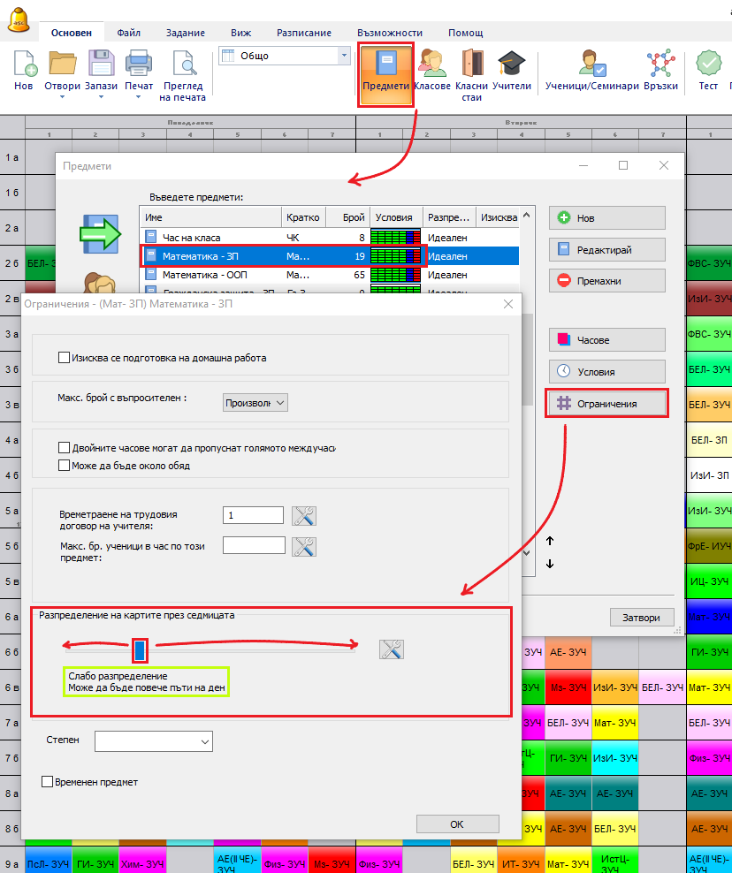Open the Предмети (Subjects) toolbar icon
This screenshot has width=732, height=873.
pos(386,71)
